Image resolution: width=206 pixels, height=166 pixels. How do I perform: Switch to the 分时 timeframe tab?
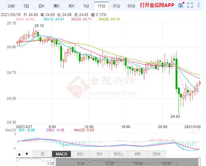tap(11, 6)
